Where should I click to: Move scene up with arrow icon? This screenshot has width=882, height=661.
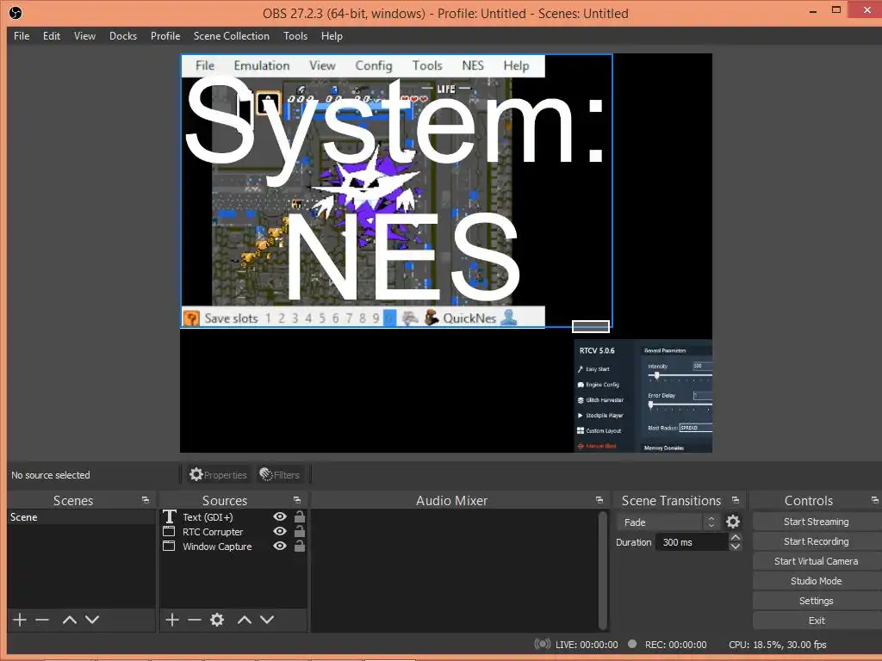click(x=69, y=620)
